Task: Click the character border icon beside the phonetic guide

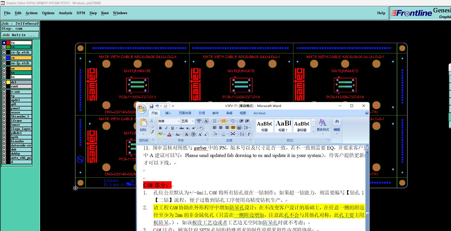Action: [206, 121]
